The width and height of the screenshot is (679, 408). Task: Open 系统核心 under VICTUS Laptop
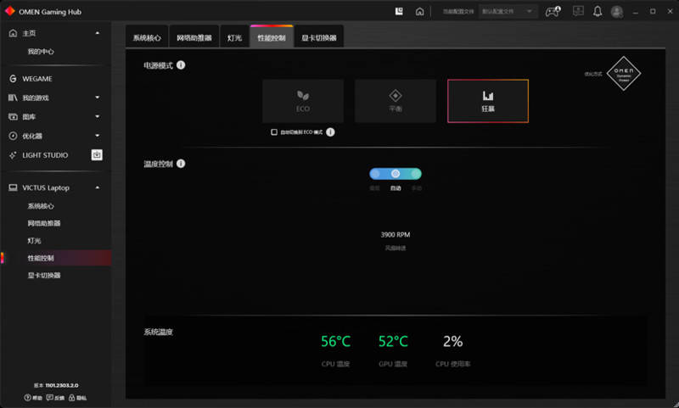(x=41, y=206)
